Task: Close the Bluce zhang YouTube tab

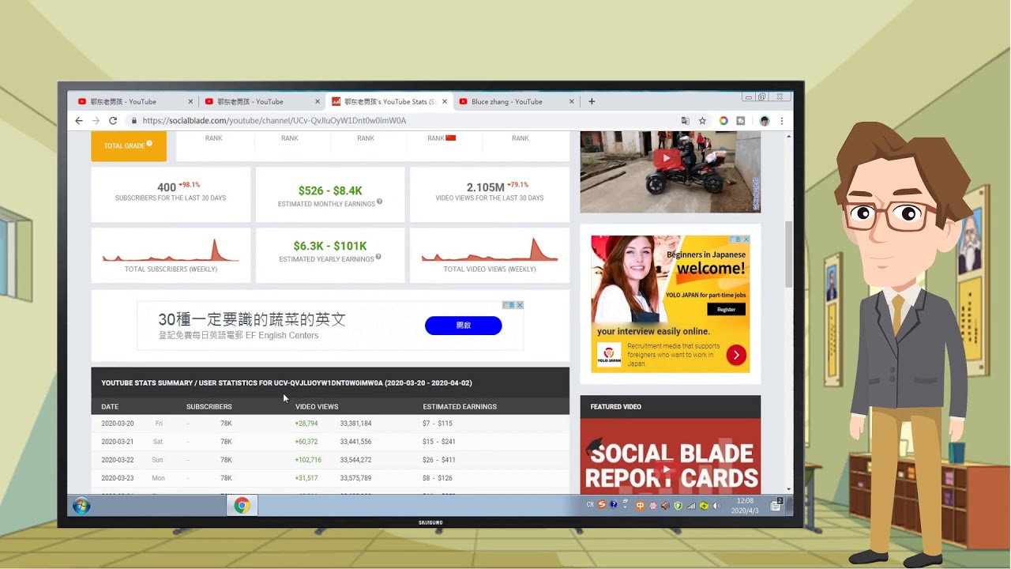Action: tap(572, 101)
